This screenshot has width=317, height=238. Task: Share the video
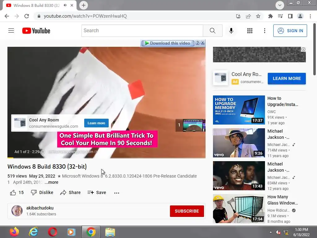click(x=70, y=192)
